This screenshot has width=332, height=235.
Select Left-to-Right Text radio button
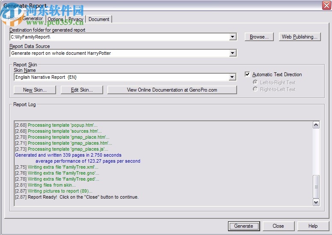click(255, 82)
